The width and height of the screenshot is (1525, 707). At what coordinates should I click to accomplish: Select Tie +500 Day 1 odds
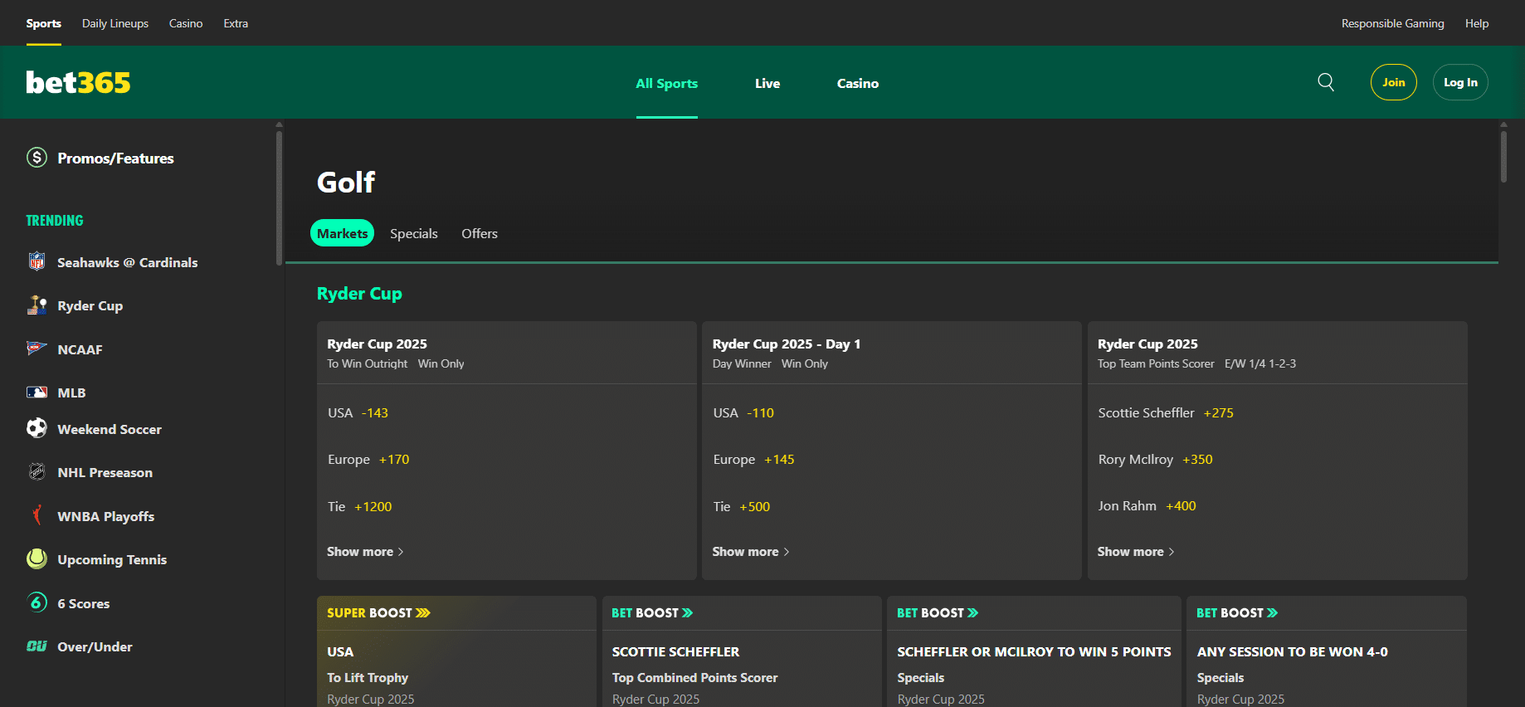742,506
